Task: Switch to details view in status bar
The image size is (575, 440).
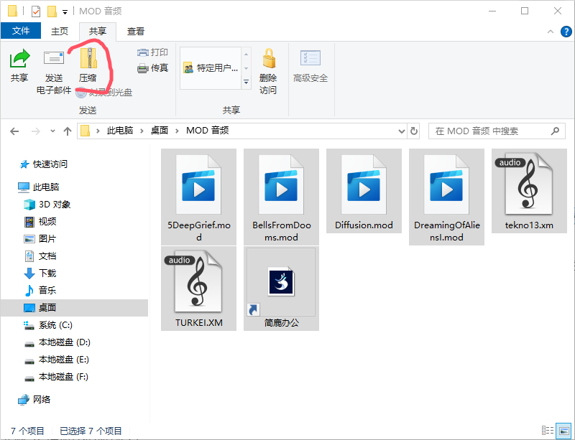Action: pos(548,431)
